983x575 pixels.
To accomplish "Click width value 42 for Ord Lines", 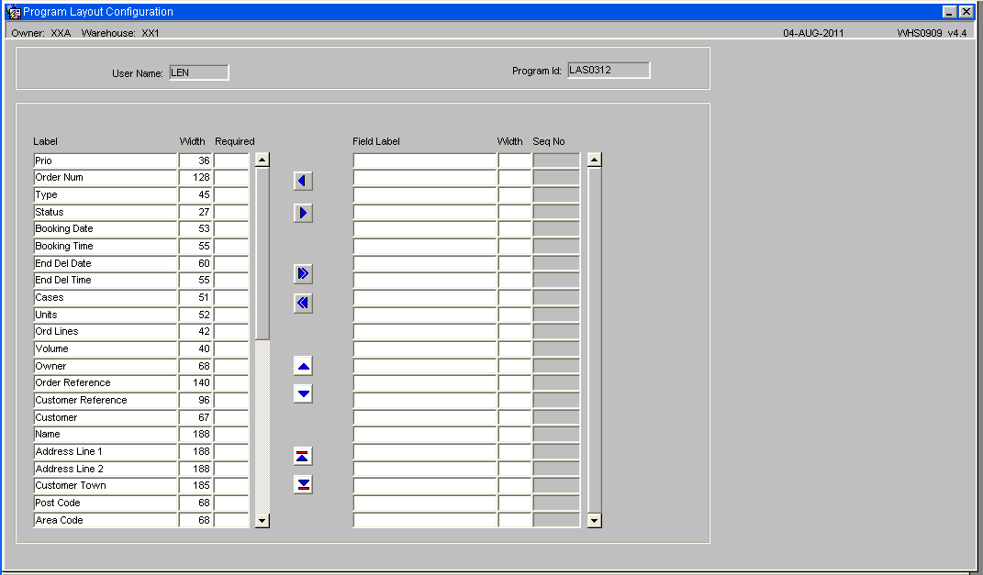I will 195,331.
